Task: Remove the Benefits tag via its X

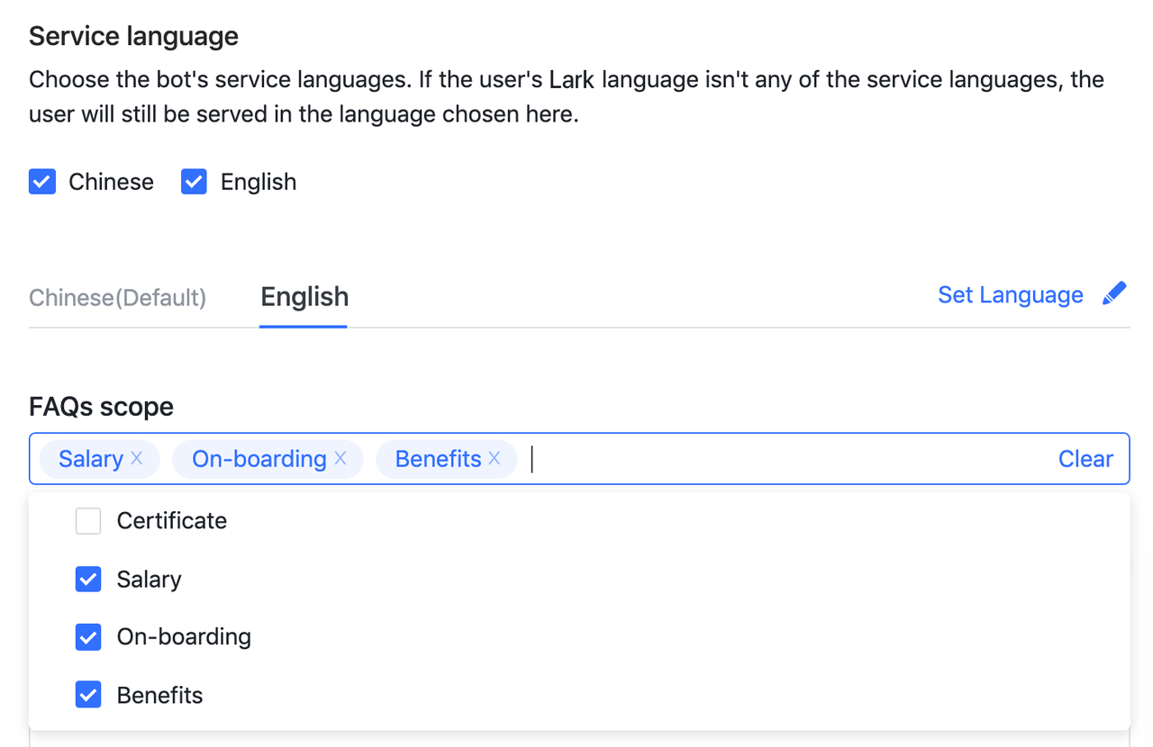Action: click(495, 458)
